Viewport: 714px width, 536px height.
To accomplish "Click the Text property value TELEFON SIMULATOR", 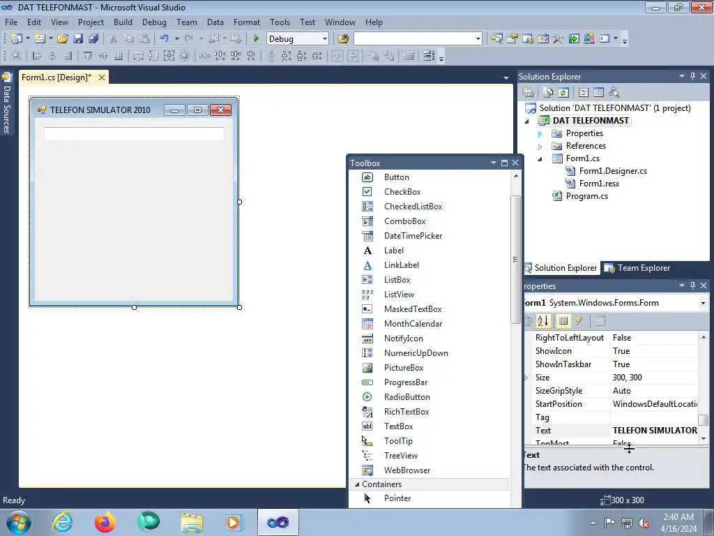I will (x=654, y=430).
